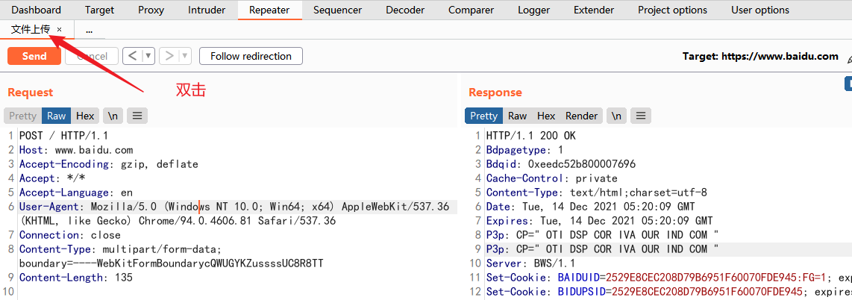
Task: Click the Cache-Control: private header
Action: tap(552, 178)
